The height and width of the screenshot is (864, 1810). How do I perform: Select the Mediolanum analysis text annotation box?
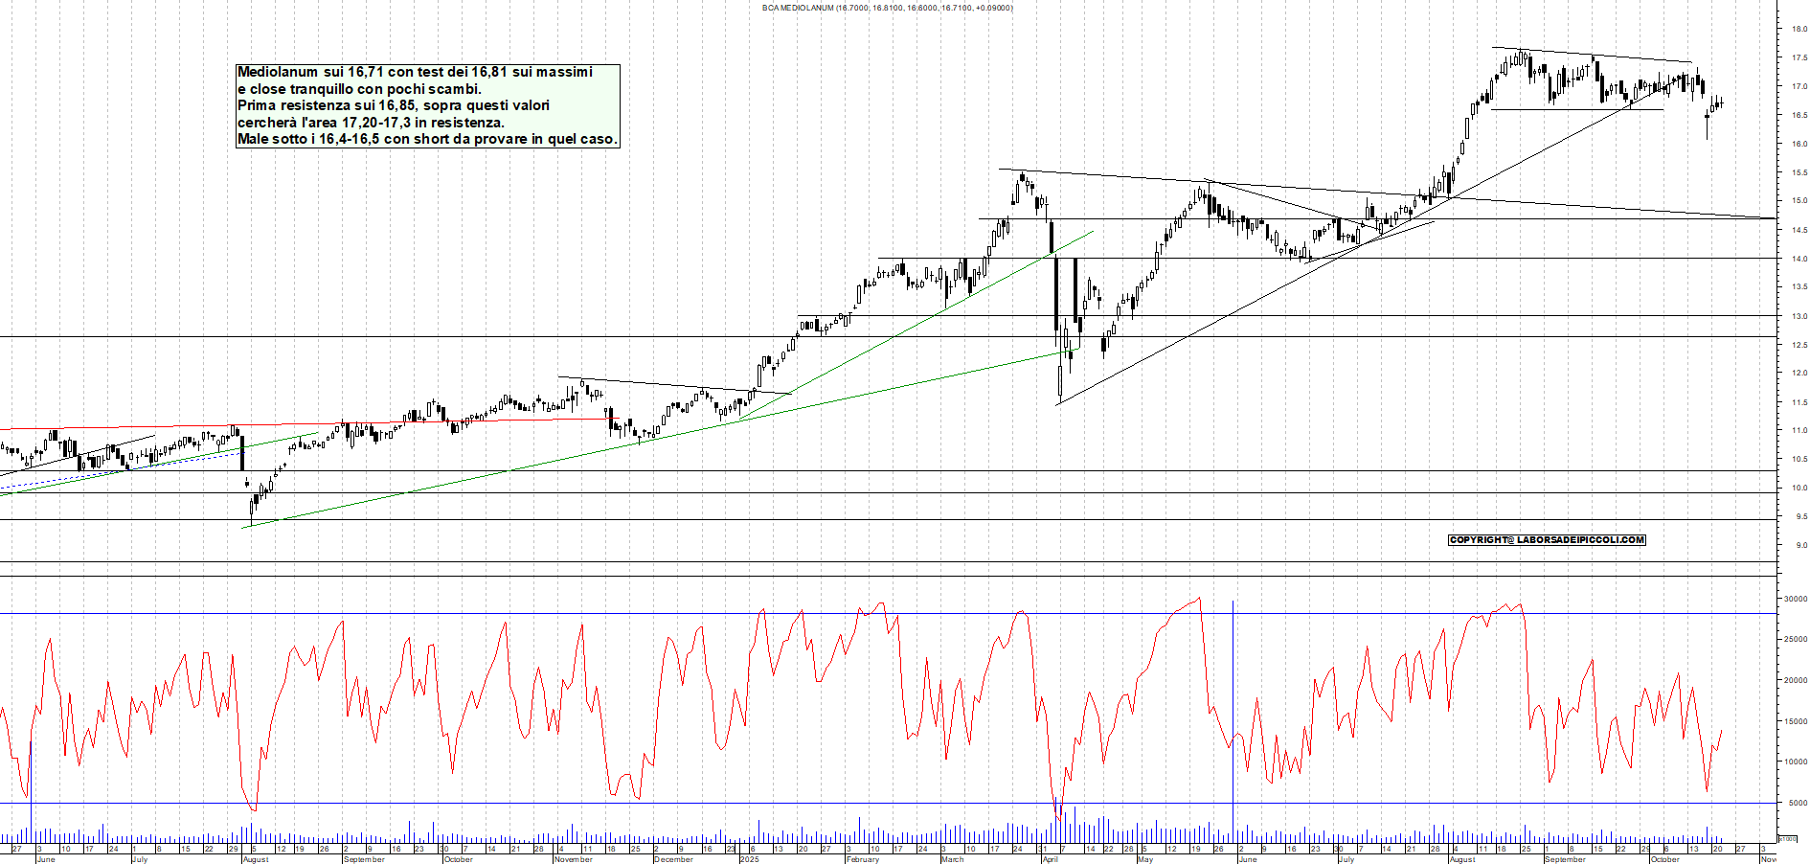(x=427, y=105)
